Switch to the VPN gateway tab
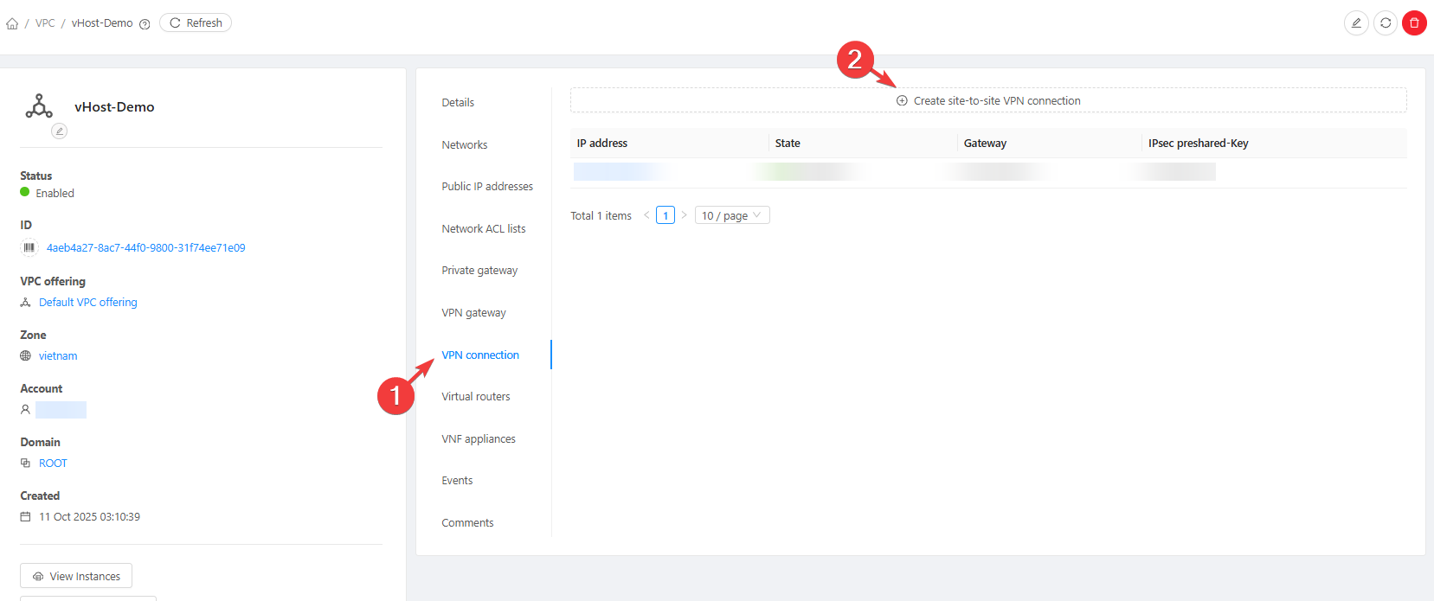Image resolution: width=1434 pixels, height=601 pixels. (473, 313)
